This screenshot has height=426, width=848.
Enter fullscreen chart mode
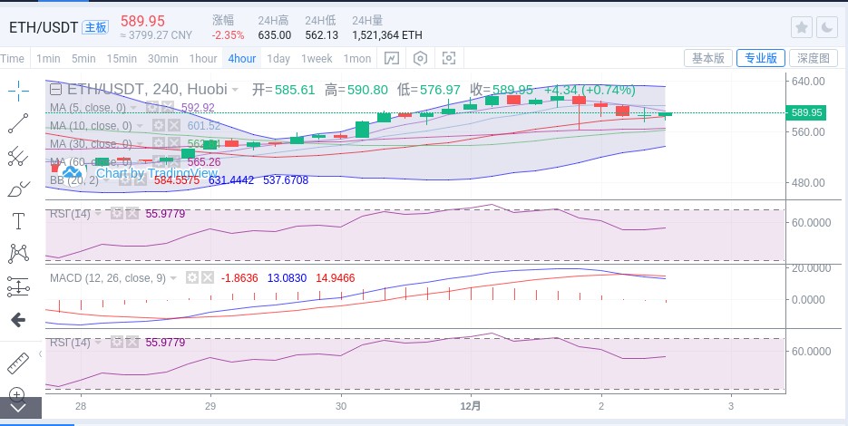point(448,58)
